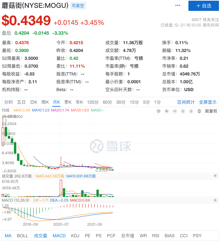This screenshot has width=220, height=243.
Task: Toggle the MA indicator
Action: [x=8, y=236]
